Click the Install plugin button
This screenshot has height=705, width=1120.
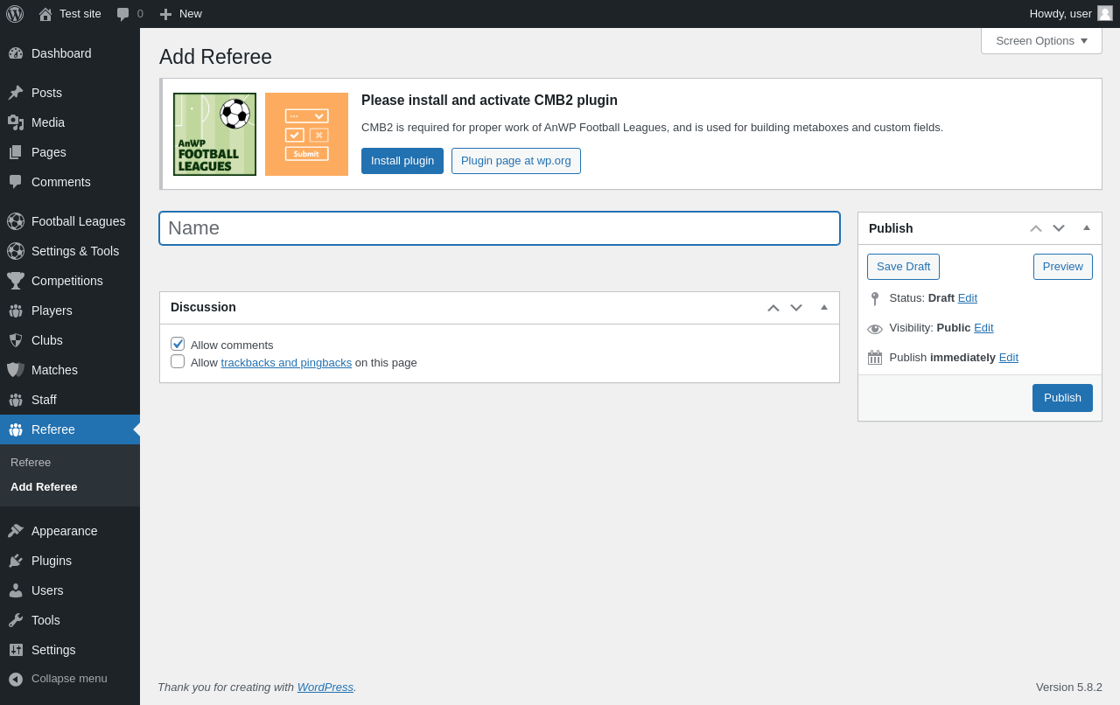tap(402, 161)
